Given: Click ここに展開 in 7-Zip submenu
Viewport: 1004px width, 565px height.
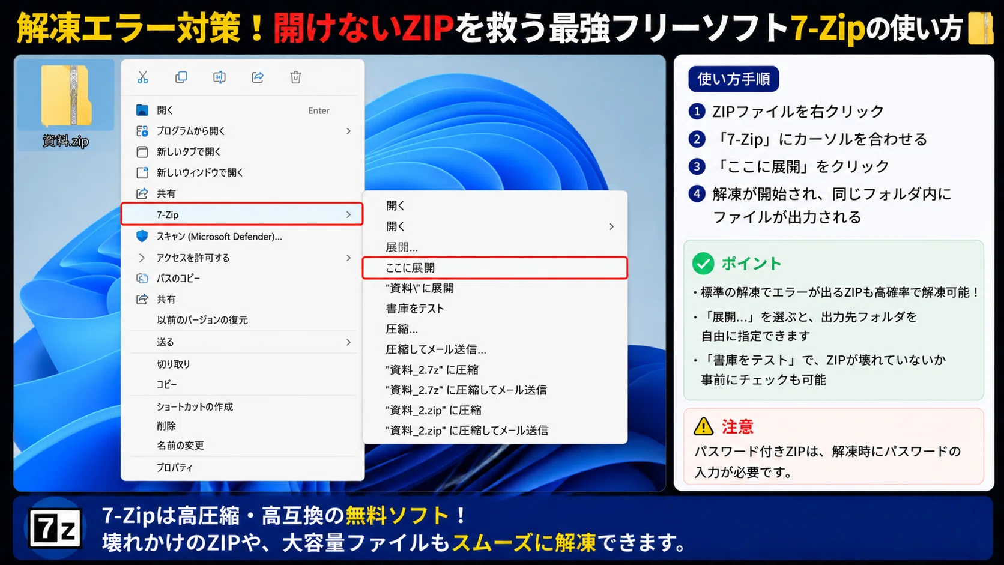Looking at the screenshot, I should click(x=495, y=268).
